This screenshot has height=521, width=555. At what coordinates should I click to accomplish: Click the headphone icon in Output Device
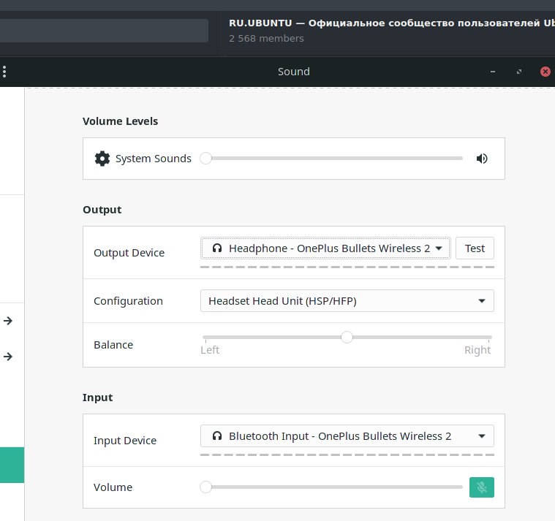pos(217,248)
